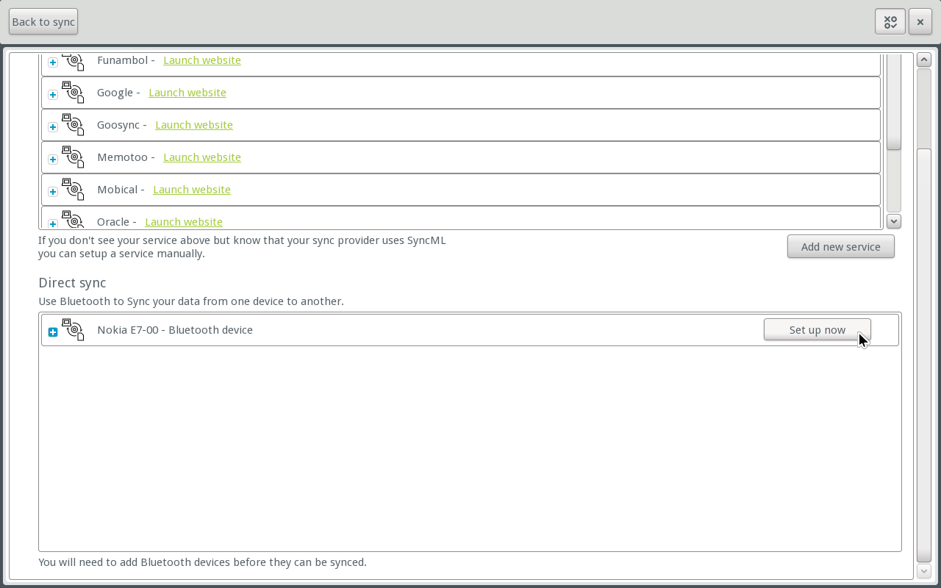This screenshot has height=588, width=941.
Task: Open Goosync's Launch website link
Action: point(194,125)
